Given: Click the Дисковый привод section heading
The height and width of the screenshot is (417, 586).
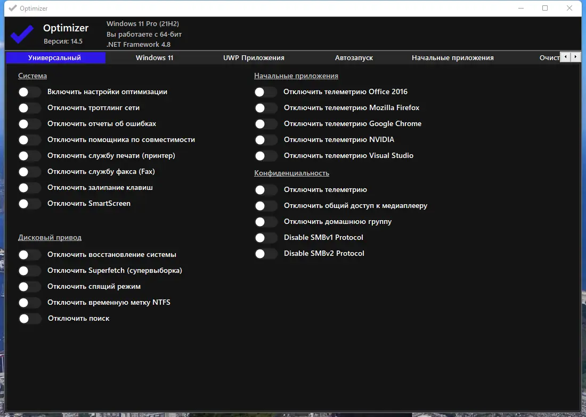Looking at the screenshot, I should (50, 238).
